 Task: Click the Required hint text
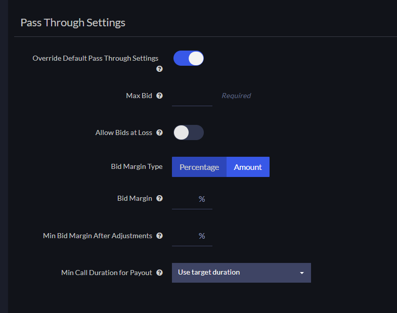click(236, 96)
